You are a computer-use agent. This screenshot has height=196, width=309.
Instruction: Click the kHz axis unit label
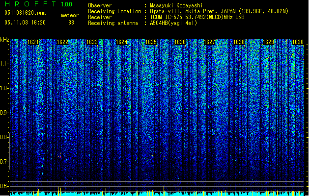click(4, 40)
